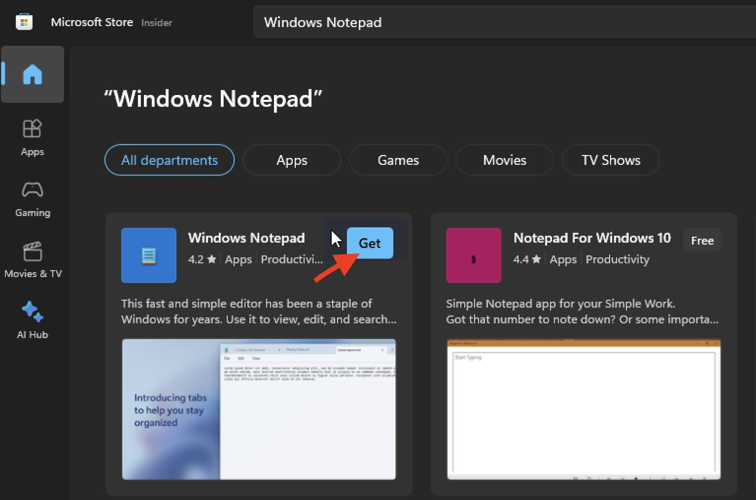The height and width of the screenshot is (500, 756).
Task: Click the Notepad For Windows 10 screenshot preview
Action: (583, 409)
